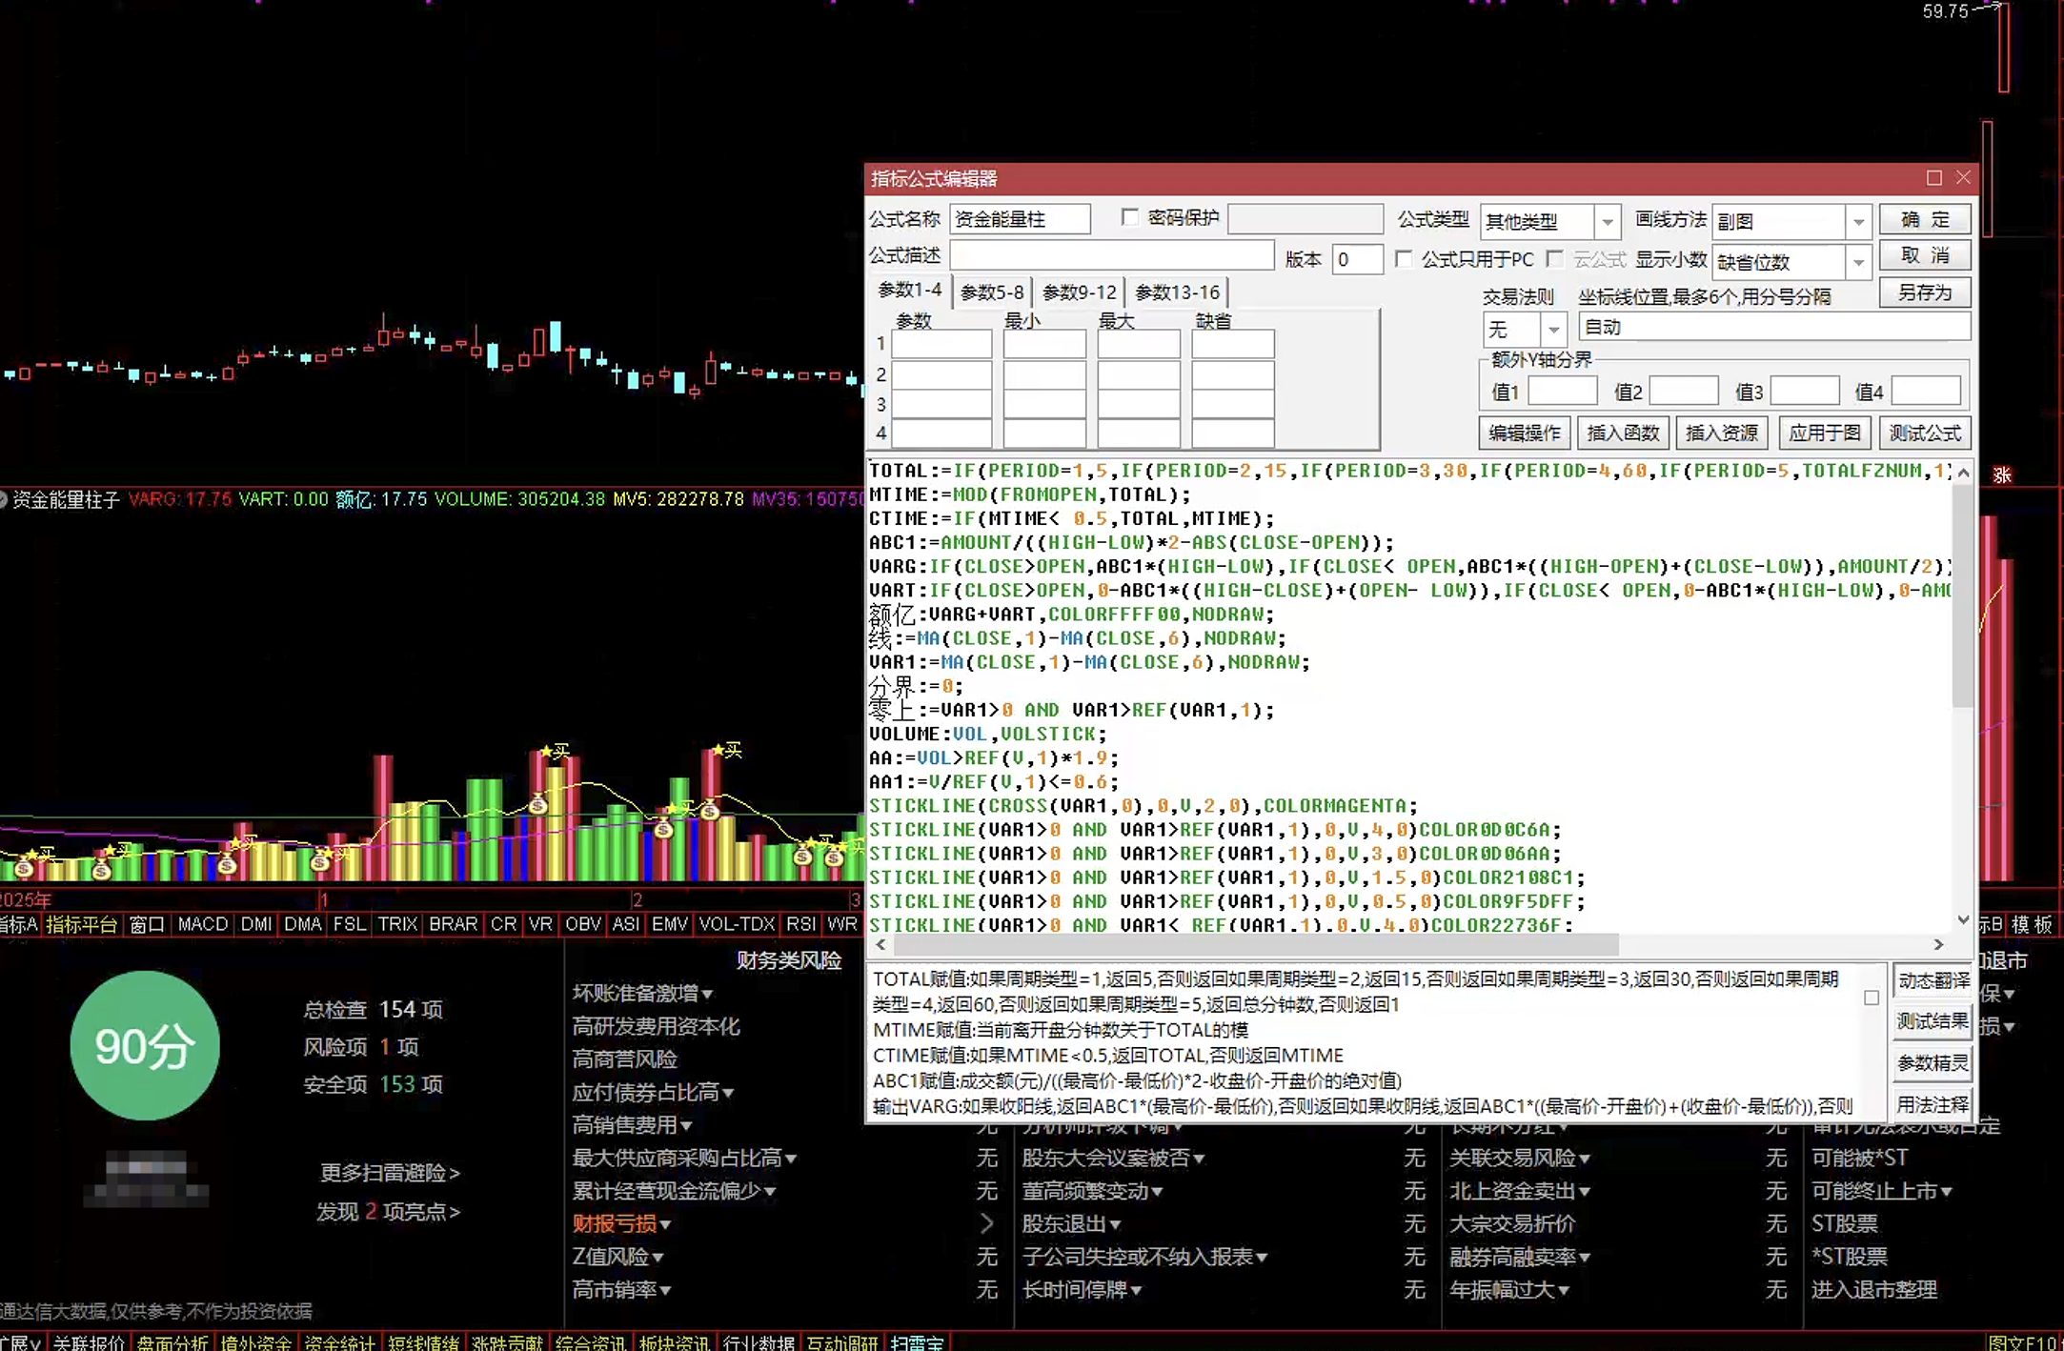The image size is (2064, 1351).
Task: Click the red 涨 icon beside the editor
Action: 2002,474
